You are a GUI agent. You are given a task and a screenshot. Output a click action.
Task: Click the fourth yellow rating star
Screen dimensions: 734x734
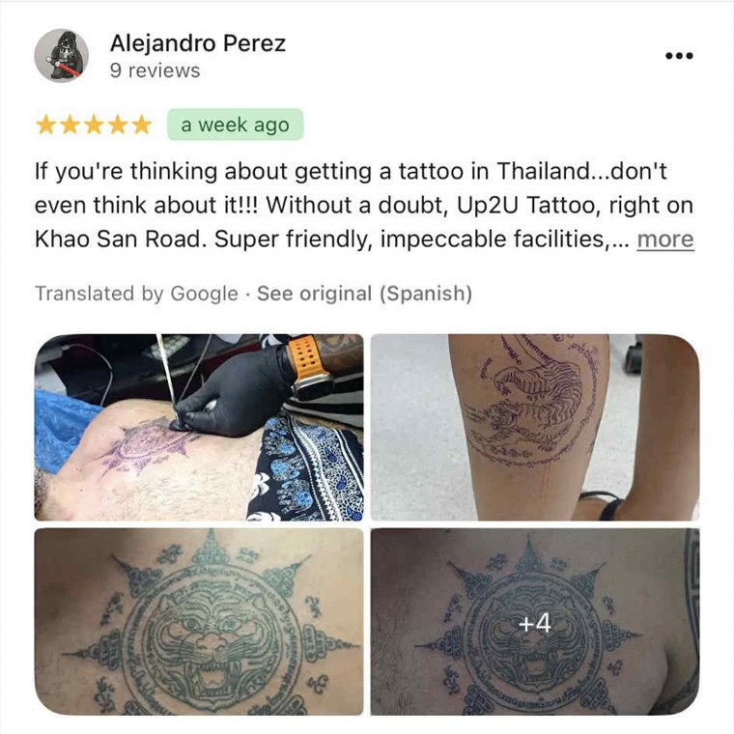click(x=118, y=125)
